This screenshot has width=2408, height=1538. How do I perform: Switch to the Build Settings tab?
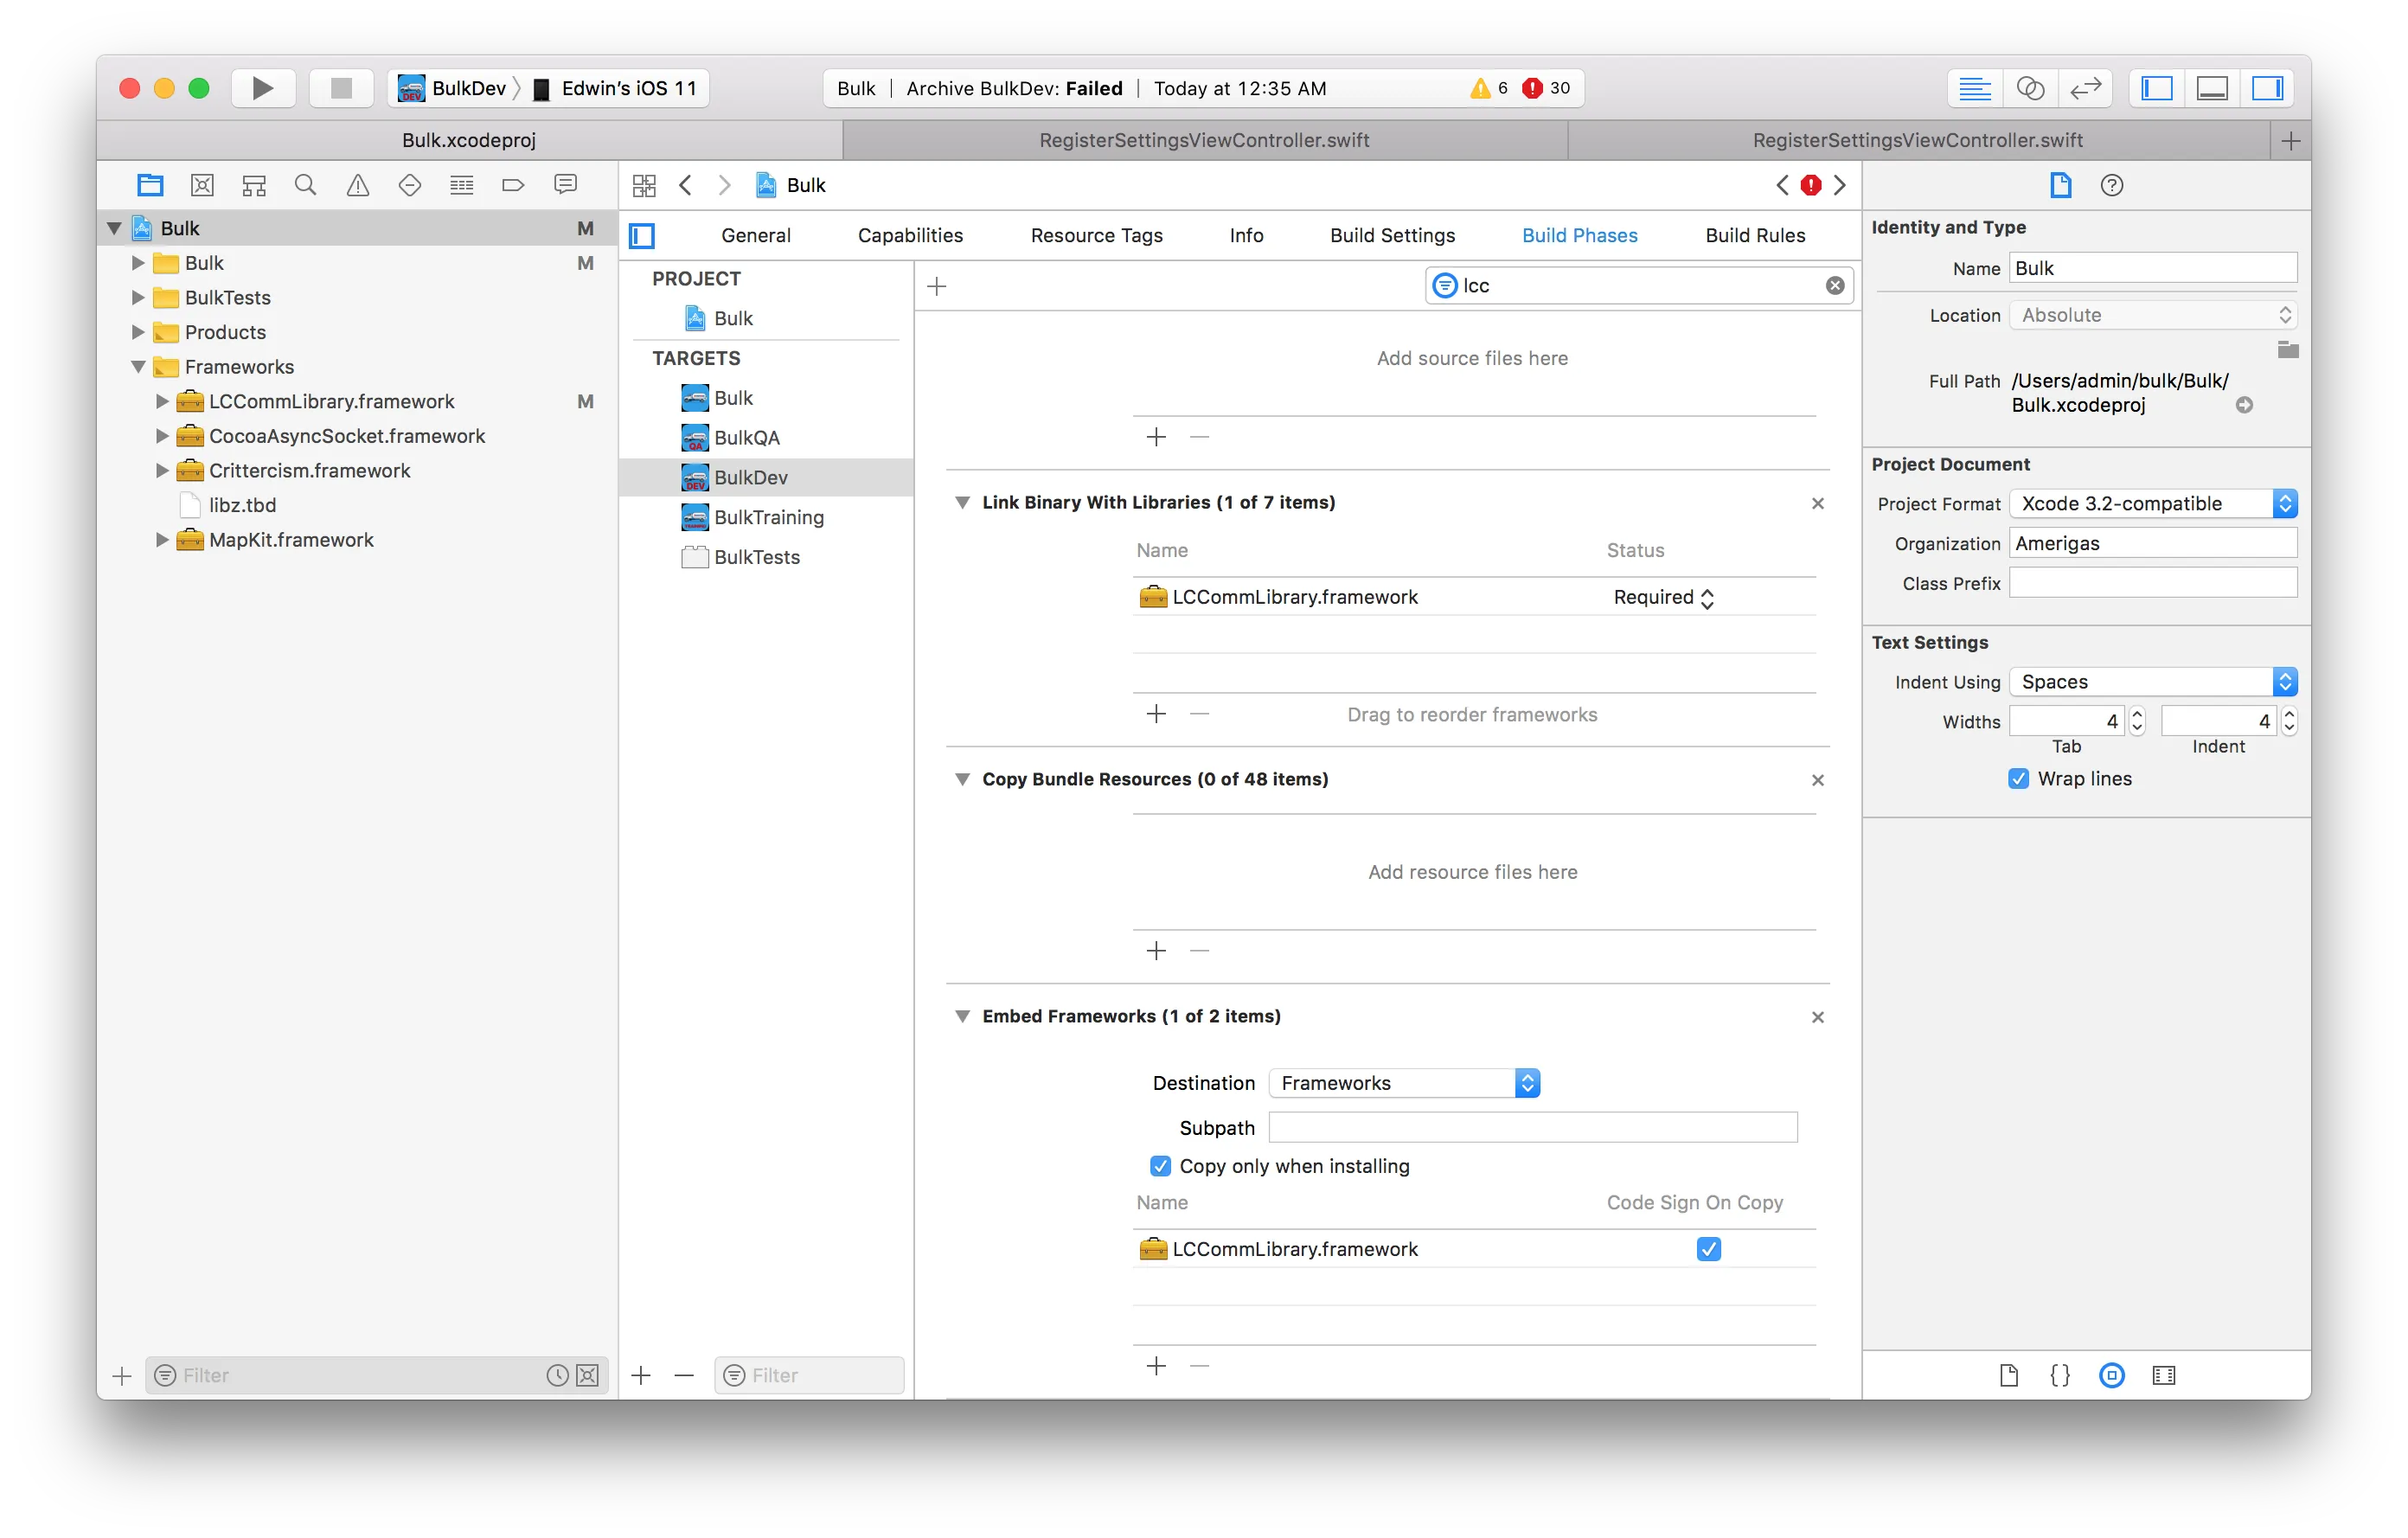pos(1392,235)
